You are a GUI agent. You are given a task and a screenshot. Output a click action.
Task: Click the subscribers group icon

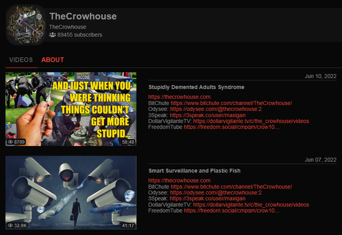point(53,35)
